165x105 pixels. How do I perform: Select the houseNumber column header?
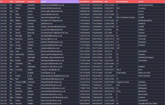127,2
